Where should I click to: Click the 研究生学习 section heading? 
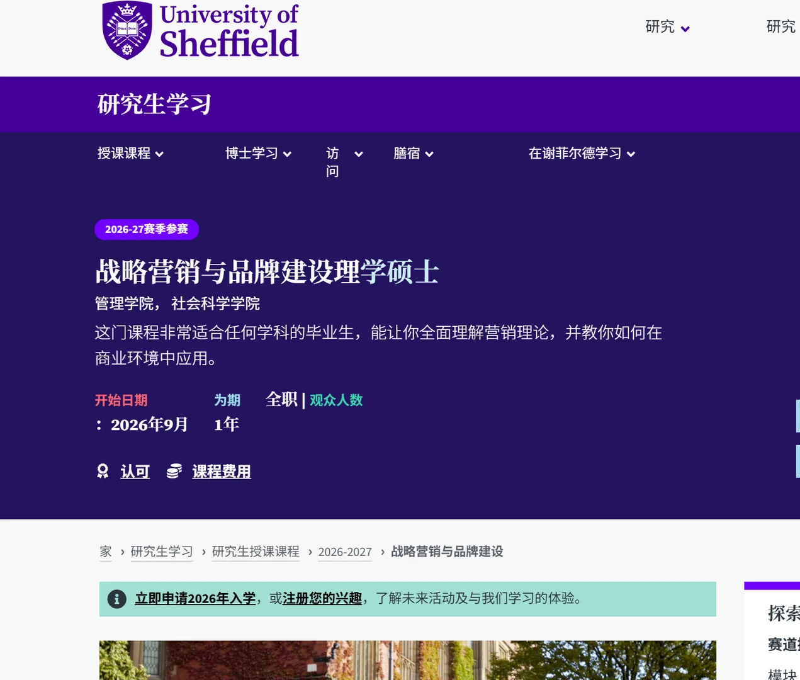click(x=154, y=105)
